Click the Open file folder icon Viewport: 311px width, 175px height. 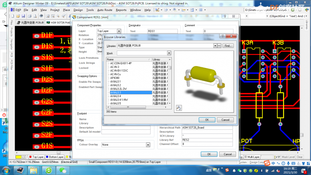(x=18, y=16)
